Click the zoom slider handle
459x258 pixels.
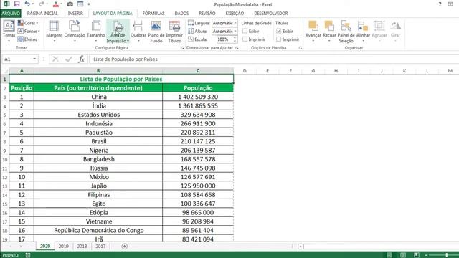coord(446,255)
